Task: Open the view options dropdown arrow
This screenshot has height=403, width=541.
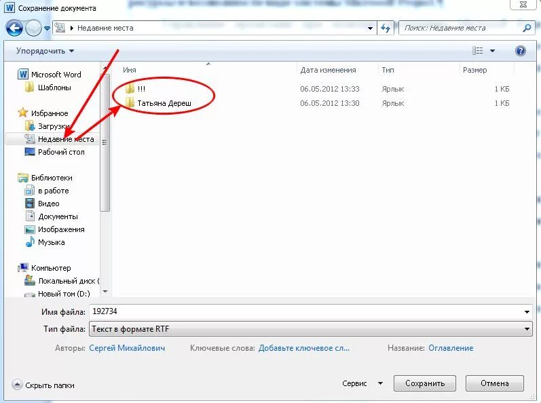Action: 492,51
